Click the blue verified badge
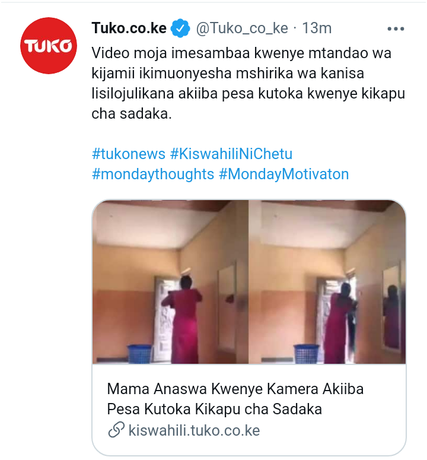Viewport: 427px width, 460px height. 180,28
